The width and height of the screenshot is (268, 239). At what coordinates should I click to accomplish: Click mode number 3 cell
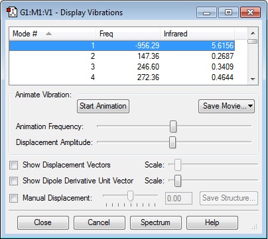(93, 67)
